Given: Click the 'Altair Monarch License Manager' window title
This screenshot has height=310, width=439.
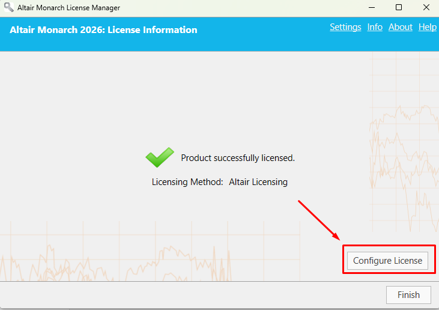Looking at the screenshot, I should 68,8.
